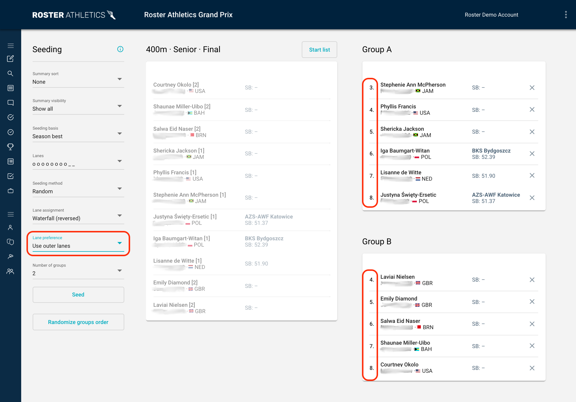The height and width of the screenshot is (402, 576).
Task: Click Randomize groups order button
Action: click(x=78, y=322)
